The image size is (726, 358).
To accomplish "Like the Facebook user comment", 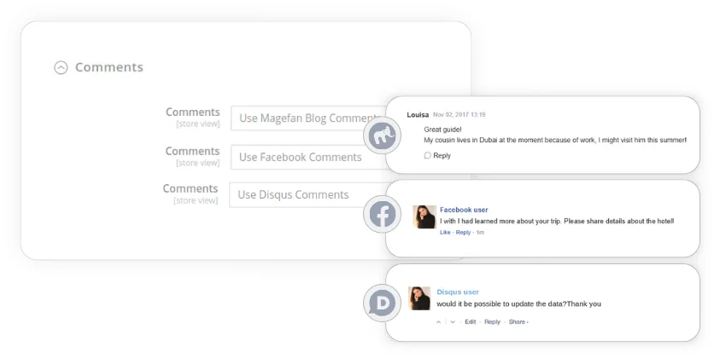I will 445,233.
